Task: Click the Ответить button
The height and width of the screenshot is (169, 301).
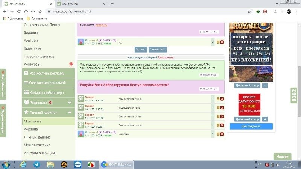Action: click(x=141, y=50)
